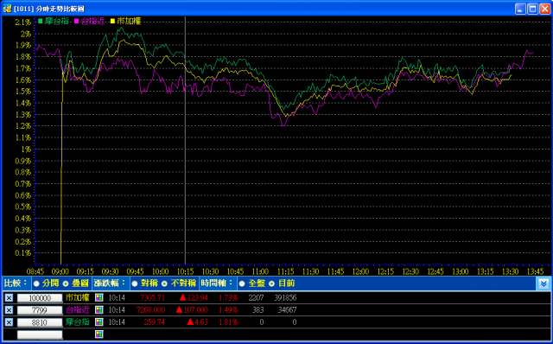Click the percentage 1.49%

(228, 310)
